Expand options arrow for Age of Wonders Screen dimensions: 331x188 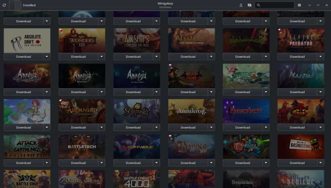[x=102, y=57]
